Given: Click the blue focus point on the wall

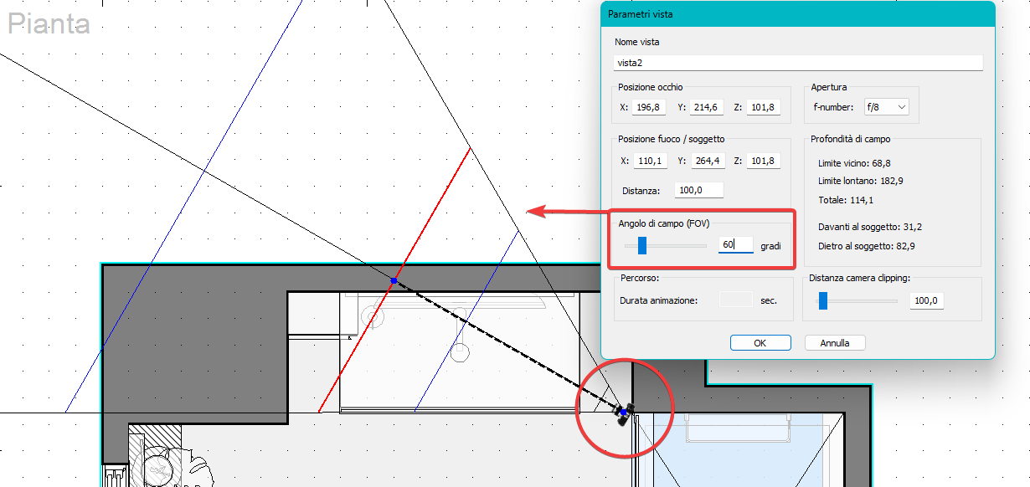Looking at the screenshot, I should (394, 280).
